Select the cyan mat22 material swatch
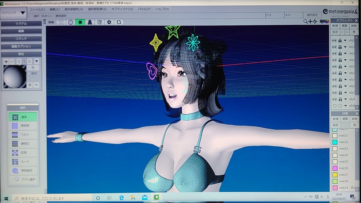Image resolution: width=361 pixels, height=203 pixels. [335, 142]
